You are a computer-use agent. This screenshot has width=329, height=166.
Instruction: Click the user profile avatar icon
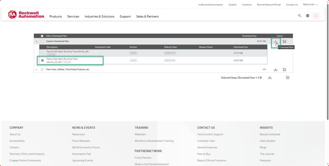[316, 16]
